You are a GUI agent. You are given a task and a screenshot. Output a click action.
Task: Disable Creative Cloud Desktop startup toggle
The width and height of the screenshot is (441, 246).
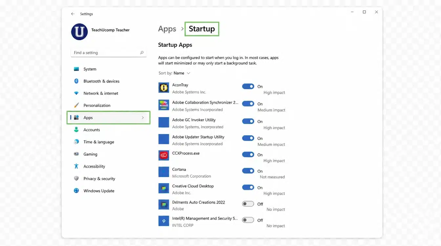[x=248, y=187]
